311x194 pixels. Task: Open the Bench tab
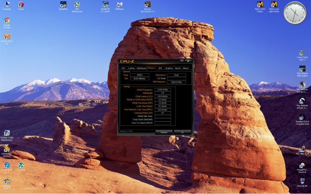(x=178, y=68)
